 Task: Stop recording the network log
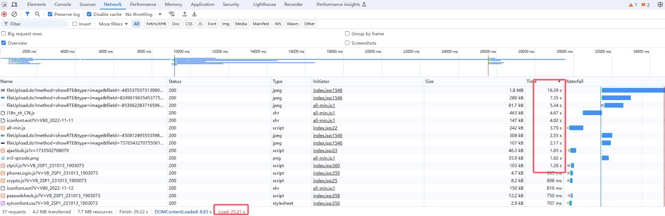[5, 14]
